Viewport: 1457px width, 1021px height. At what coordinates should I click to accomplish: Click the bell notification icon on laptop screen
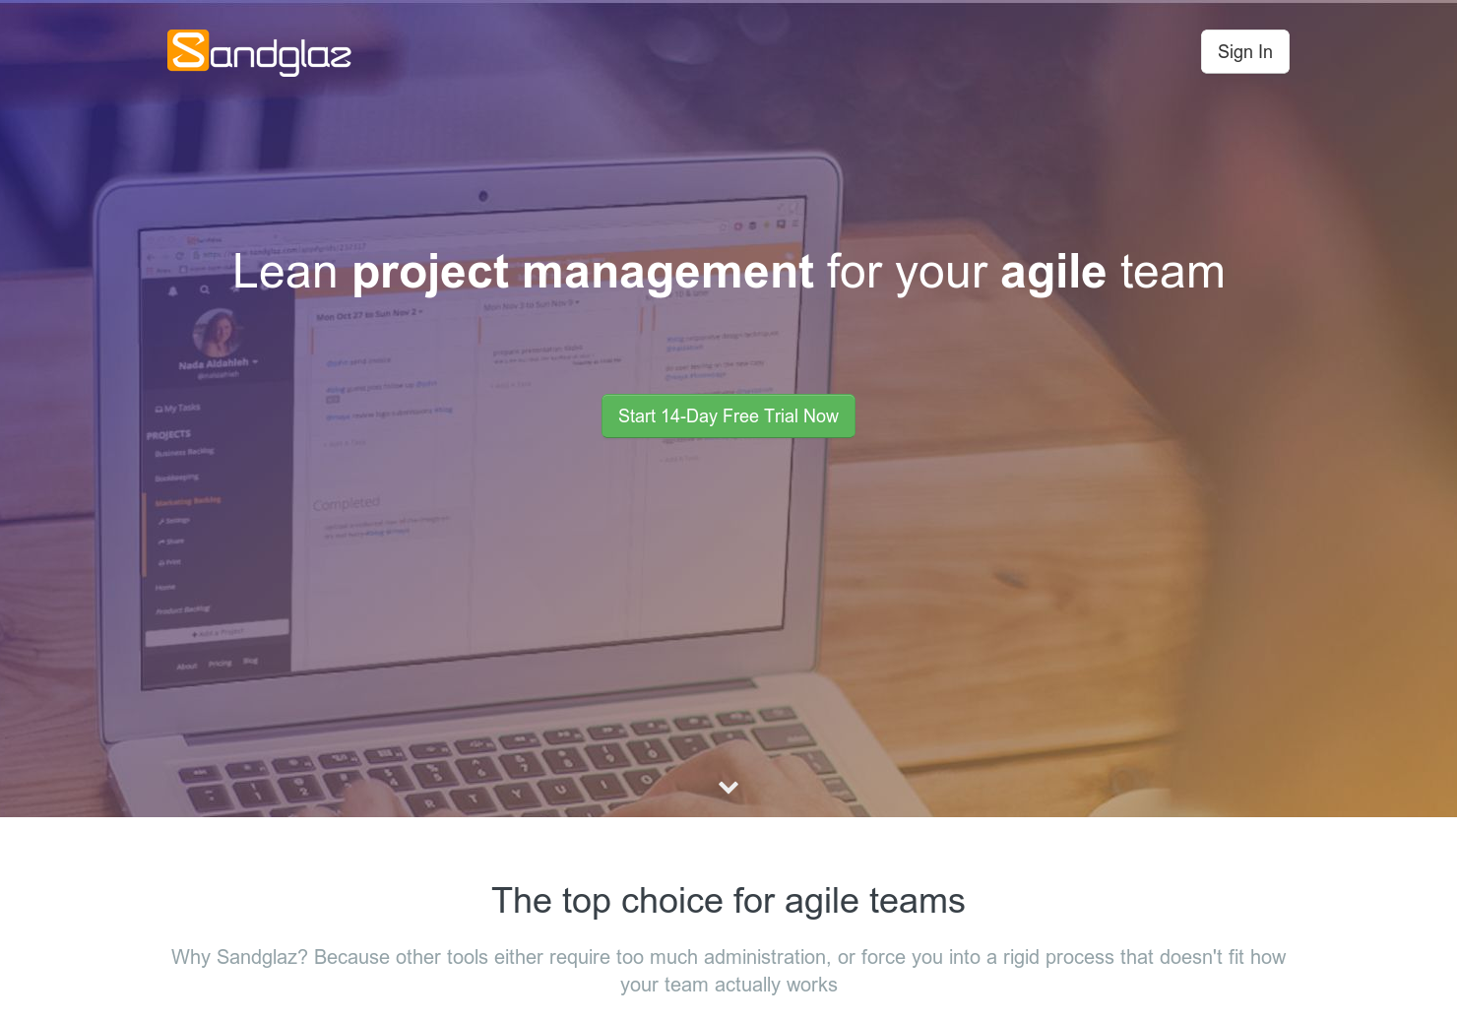pos(173,290)
